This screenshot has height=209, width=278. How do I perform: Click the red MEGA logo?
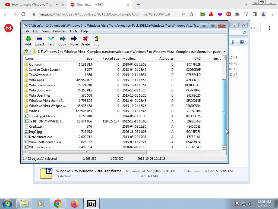(x=9, y=28)
